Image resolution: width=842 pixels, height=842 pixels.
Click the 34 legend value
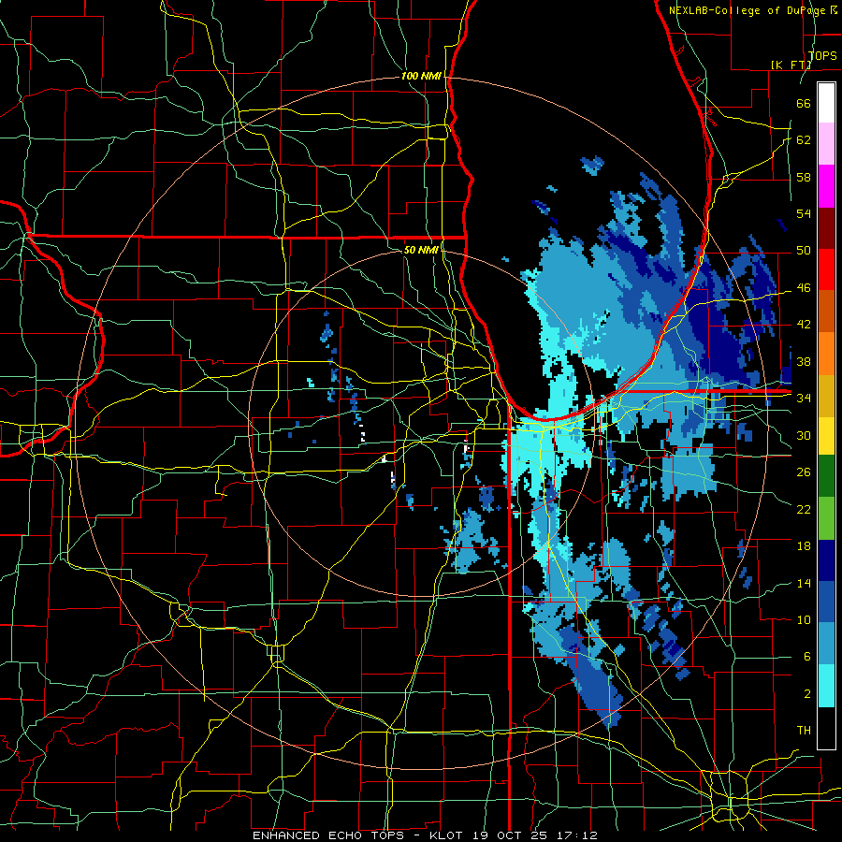click(x=804, y=399)
